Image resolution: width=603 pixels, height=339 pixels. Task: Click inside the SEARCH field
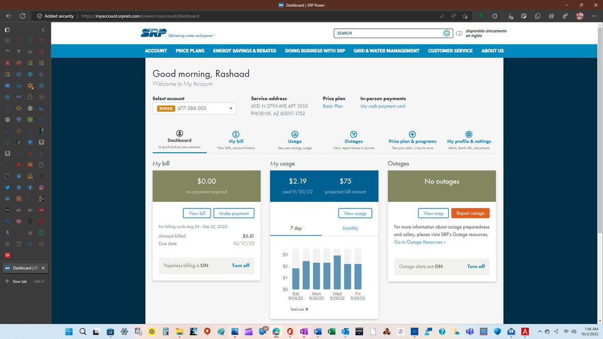point(387,33)
